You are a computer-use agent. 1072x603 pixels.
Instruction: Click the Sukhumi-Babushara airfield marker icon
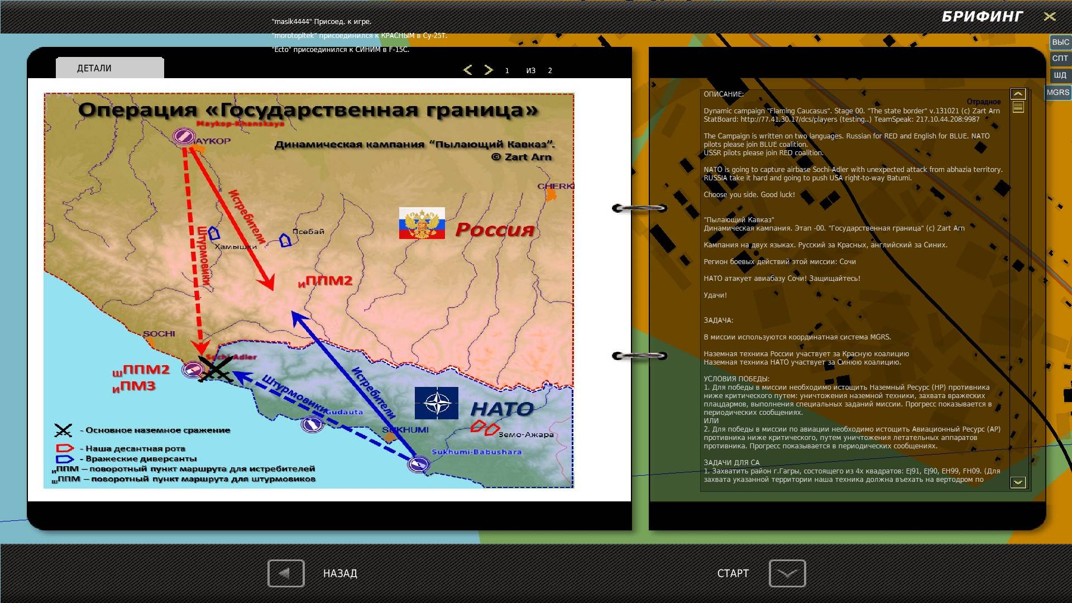tap(418, 463)
